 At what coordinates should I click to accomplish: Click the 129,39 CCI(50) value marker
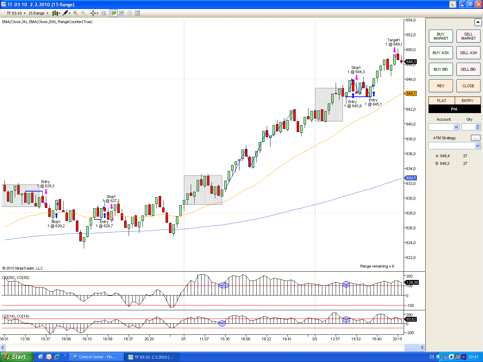pos(412,282)
